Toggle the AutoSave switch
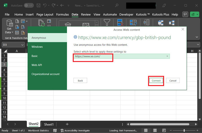Viewport: 202px width, 133px height. [29, 5]
